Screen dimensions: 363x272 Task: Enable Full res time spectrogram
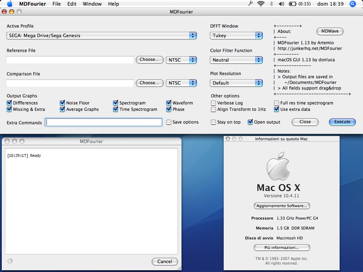(x=277, y=103)
